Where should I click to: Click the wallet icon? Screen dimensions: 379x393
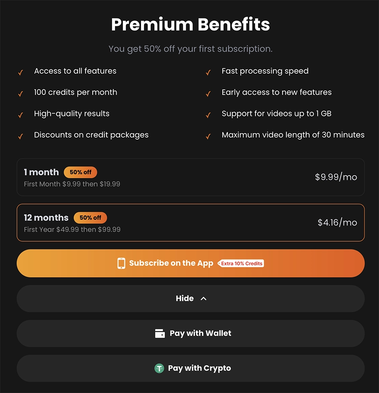160,334
